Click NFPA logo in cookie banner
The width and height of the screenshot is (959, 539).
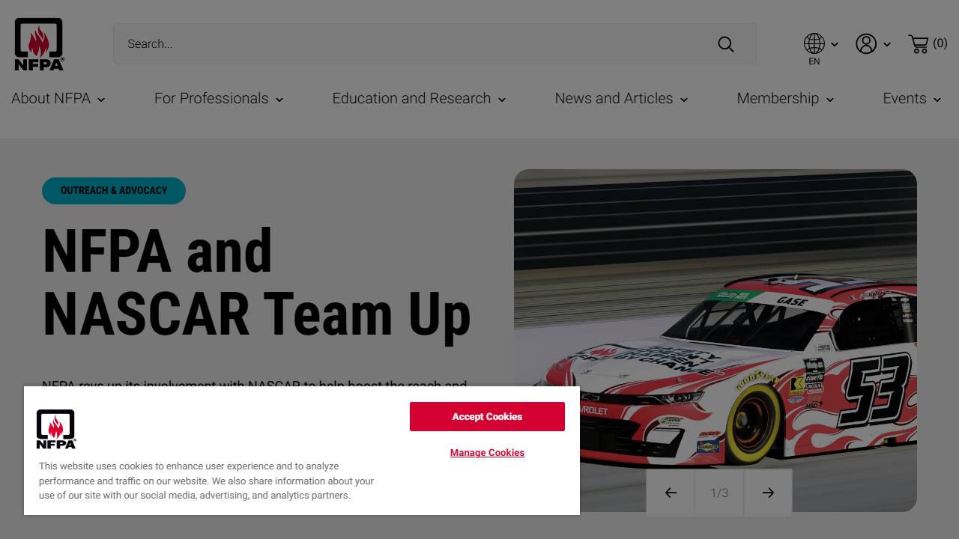click(56, 430)
